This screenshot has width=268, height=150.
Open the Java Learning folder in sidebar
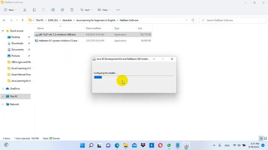pos(19,81)
